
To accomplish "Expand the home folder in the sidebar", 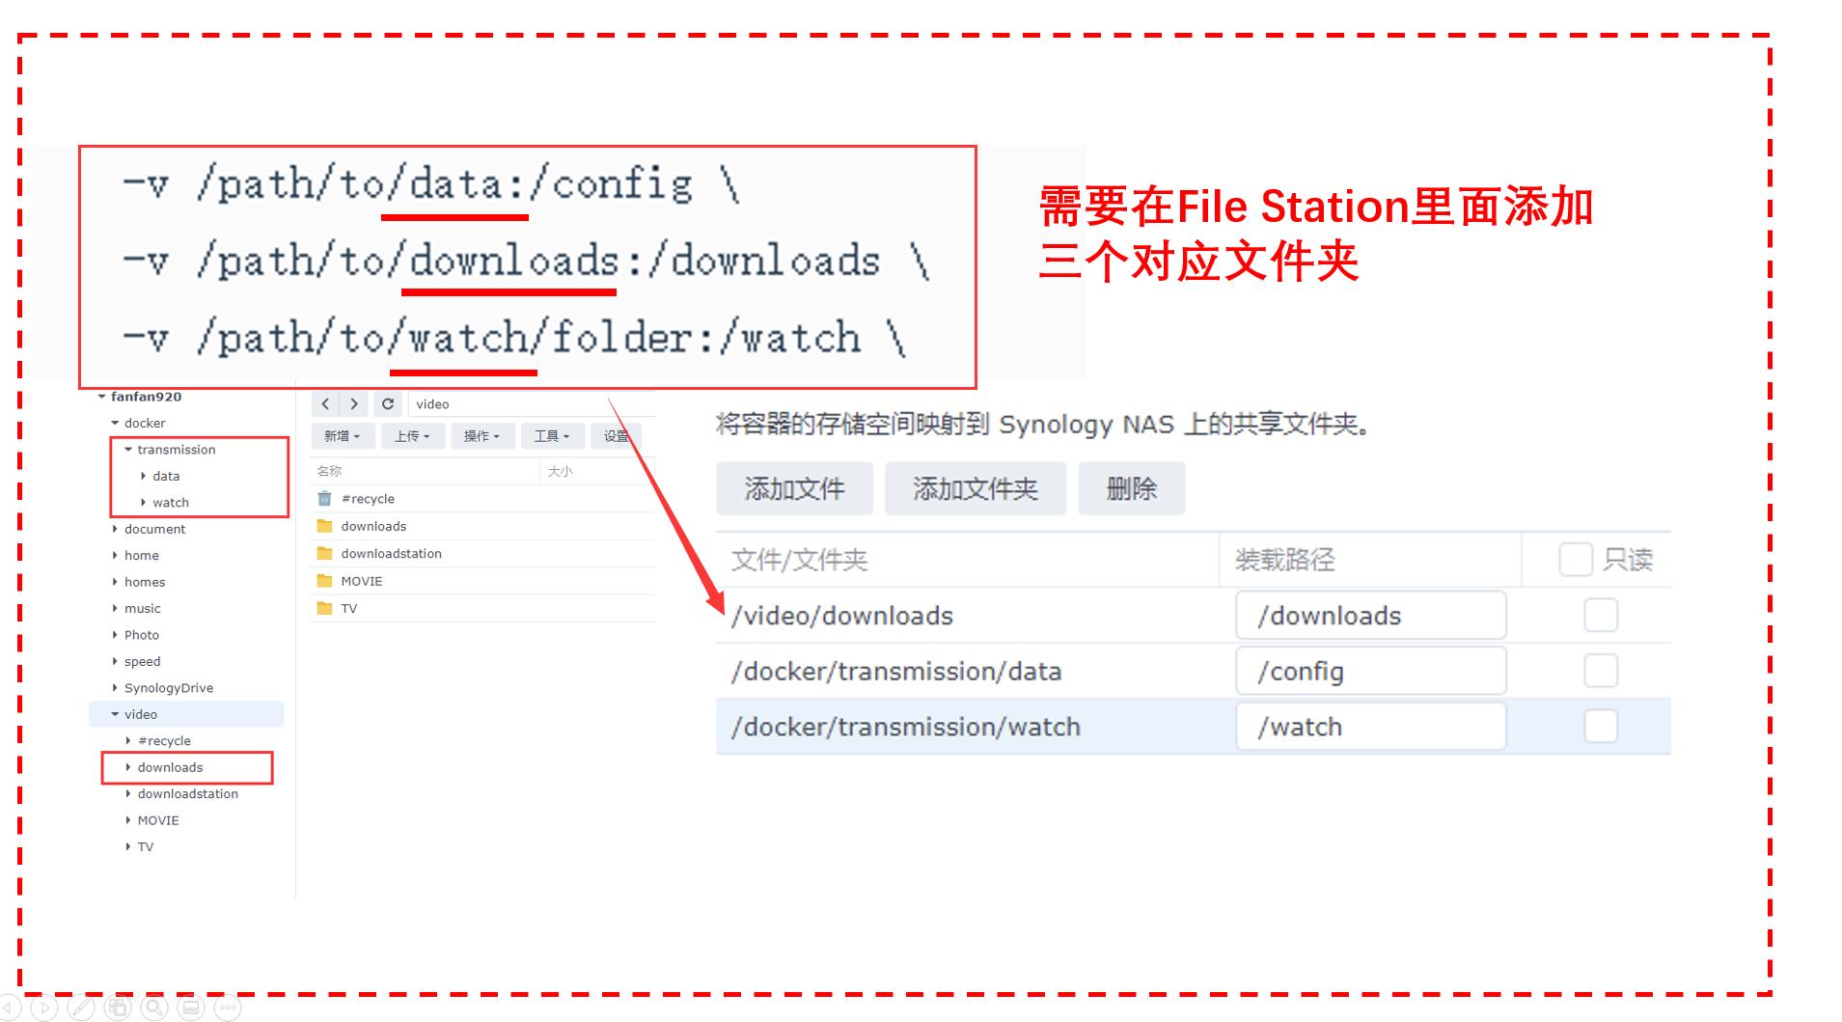I will click(115, 555).
